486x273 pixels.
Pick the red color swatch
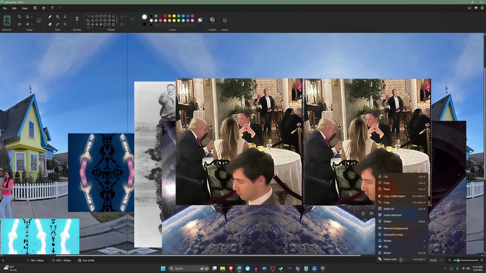(165, 16)
